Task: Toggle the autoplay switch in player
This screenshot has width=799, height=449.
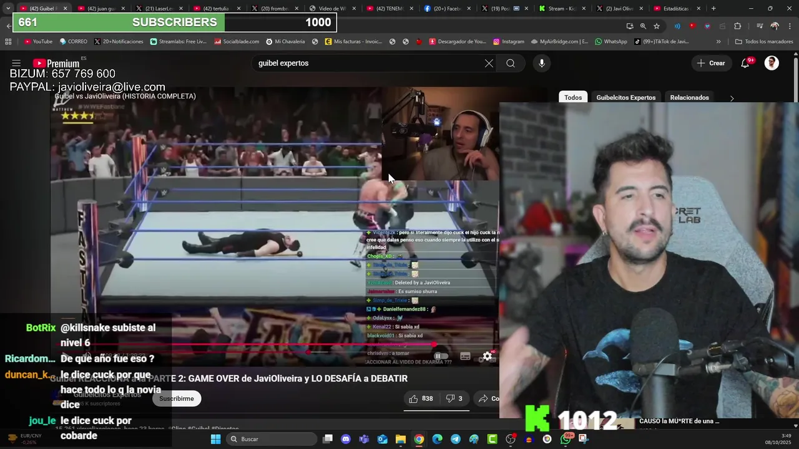Action: (441, 356)
